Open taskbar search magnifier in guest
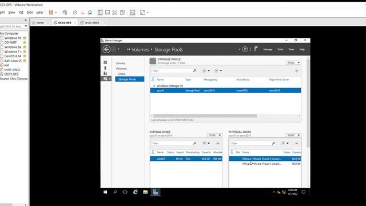 pyautogui.click(x=115, y=192)
